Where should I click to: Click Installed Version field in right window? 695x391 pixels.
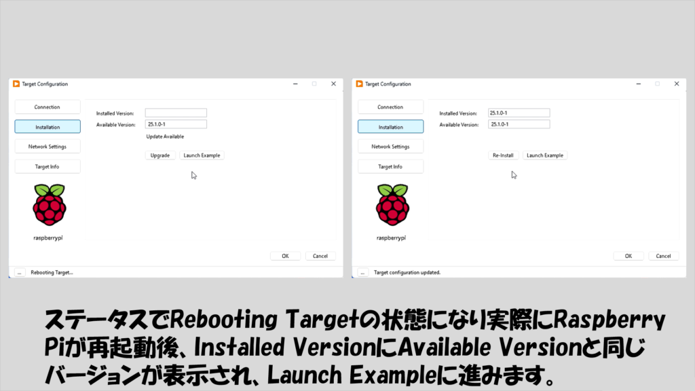pyautogui.click(x=519, y=113)
